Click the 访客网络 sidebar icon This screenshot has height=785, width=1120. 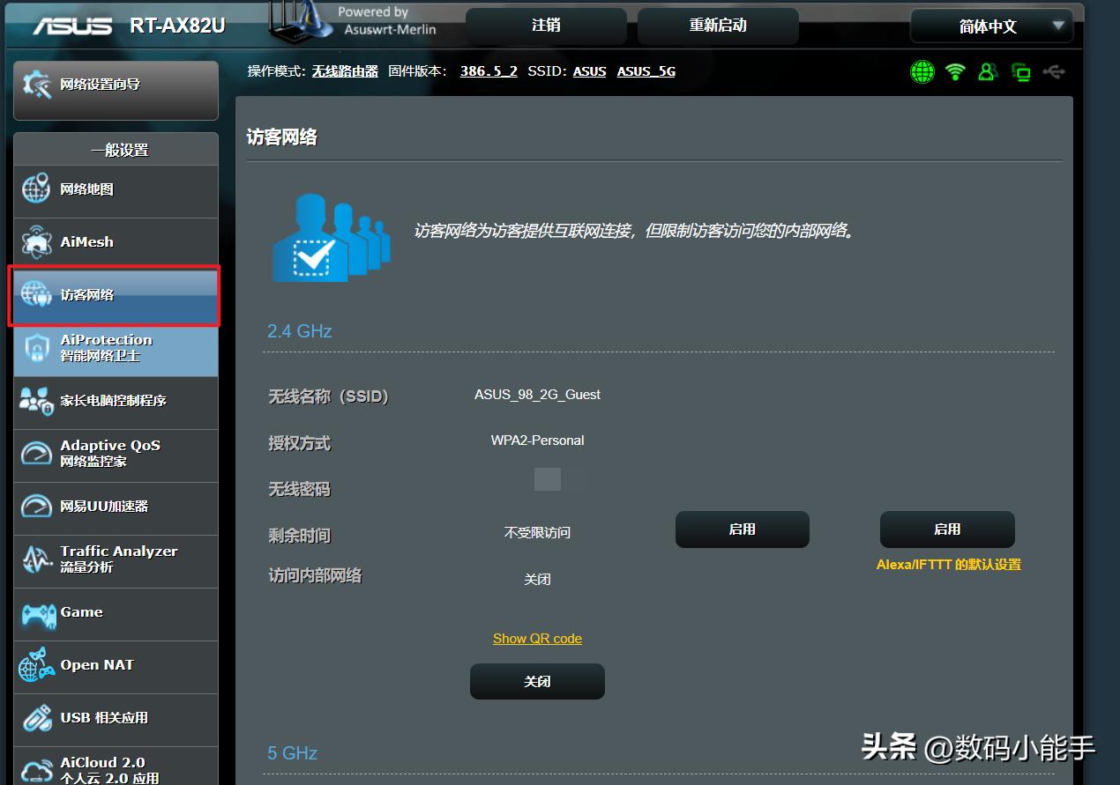pos(36,294)
